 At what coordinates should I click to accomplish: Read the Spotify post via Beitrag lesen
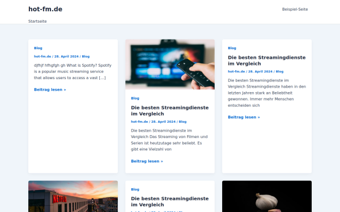coord(50,89)
